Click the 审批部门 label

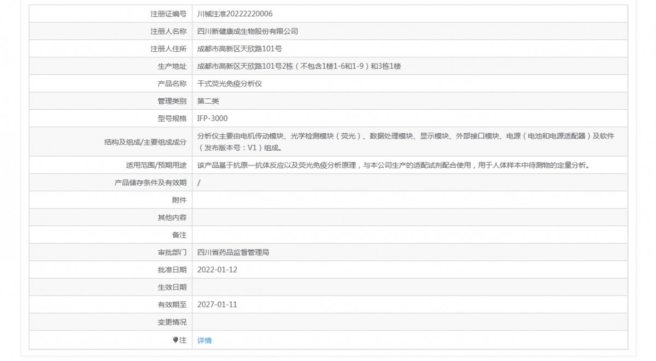click(x=172, y=252)
